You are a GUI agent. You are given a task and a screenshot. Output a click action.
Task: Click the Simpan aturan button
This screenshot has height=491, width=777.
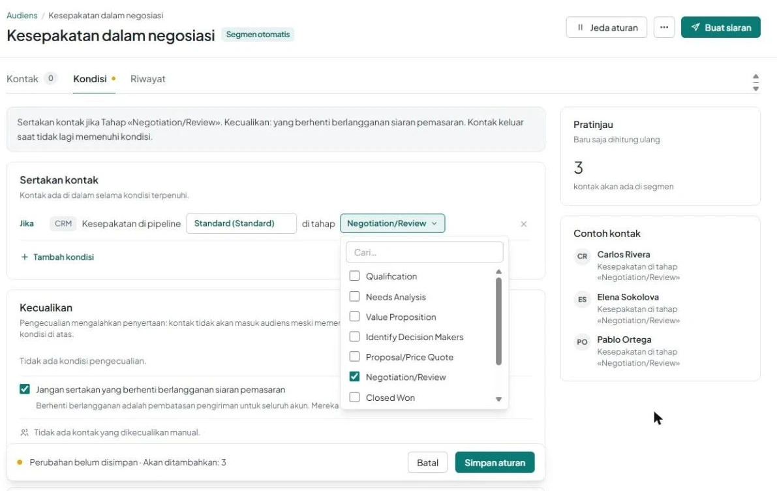495,462
